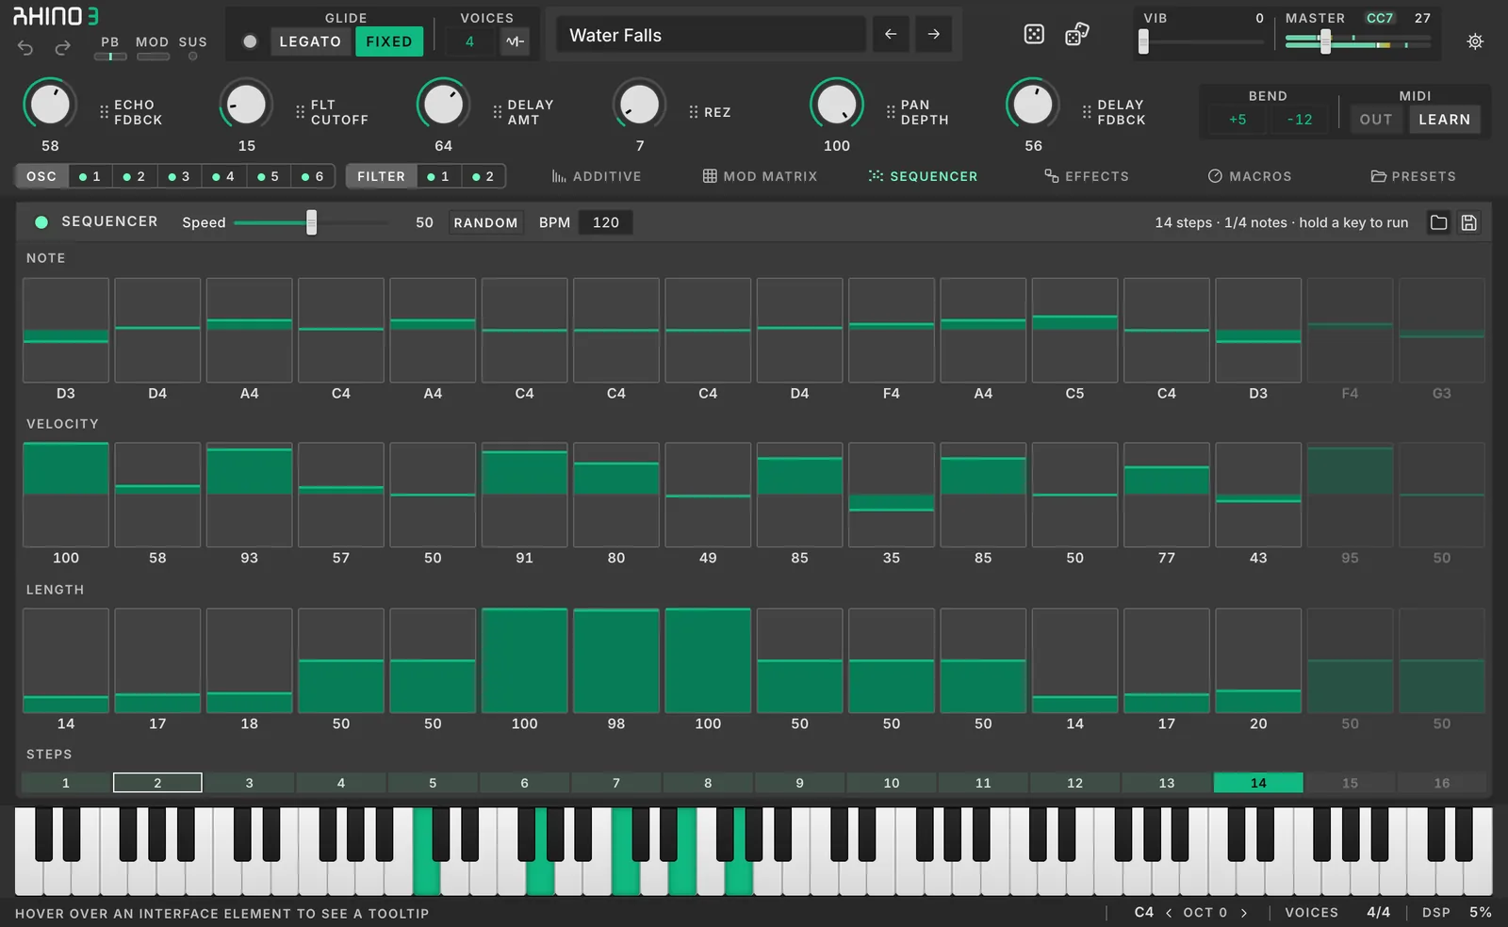Go to the PRESETS tab
Screen dimensions: 1508x927
coord(1413,176)
